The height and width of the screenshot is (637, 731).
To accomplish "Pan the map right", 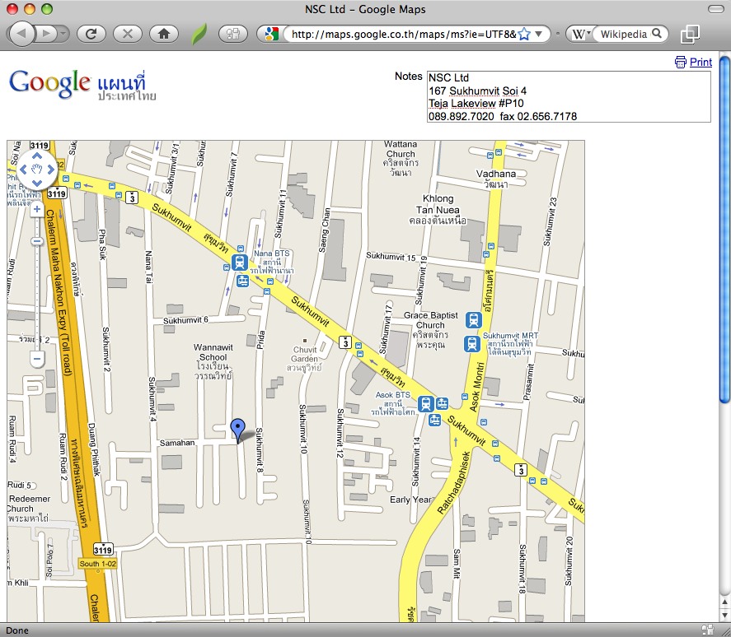I will [50, 170].
